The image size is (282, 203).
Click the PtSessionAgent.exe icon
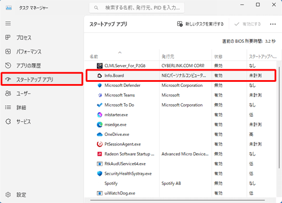pos(100,144)
